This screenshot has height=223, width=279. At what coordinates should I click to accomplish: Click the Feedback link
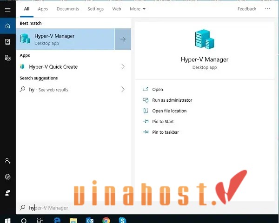pos(247,9)
